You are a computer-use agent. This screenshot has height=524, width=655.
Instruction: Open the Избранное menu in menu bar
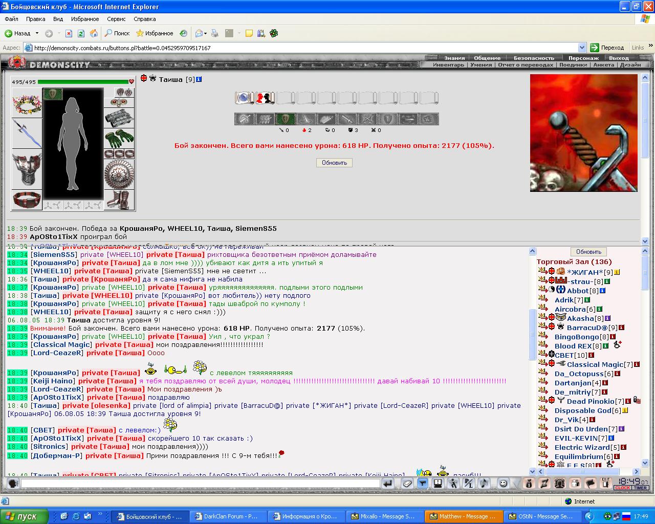tap(85, 19)
